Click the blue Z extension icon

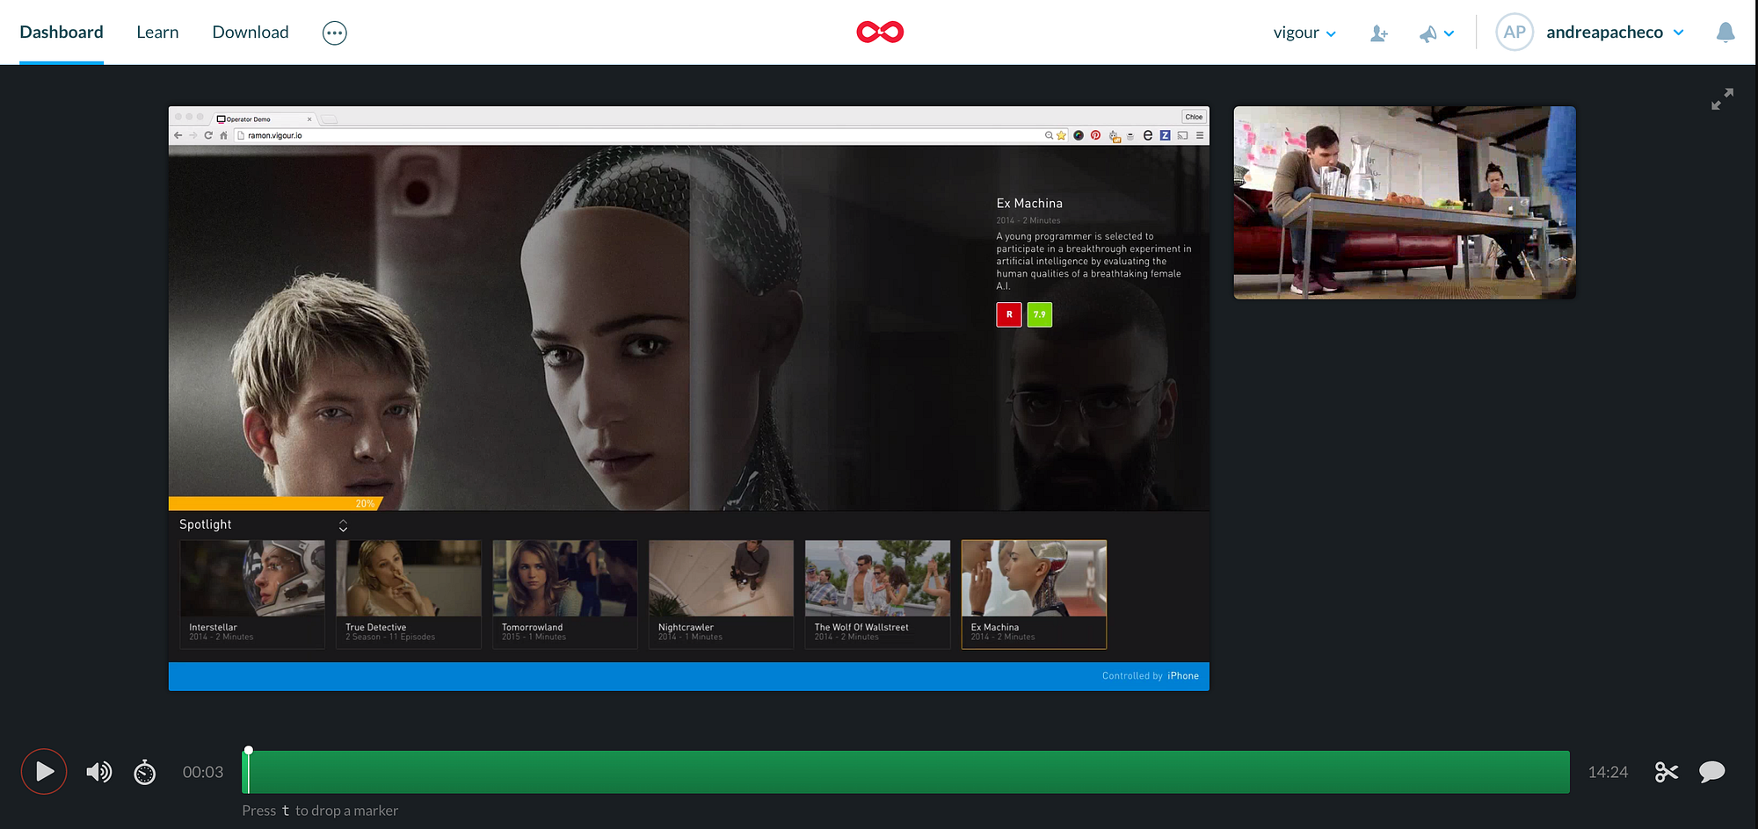click(x=1166, y=135)
